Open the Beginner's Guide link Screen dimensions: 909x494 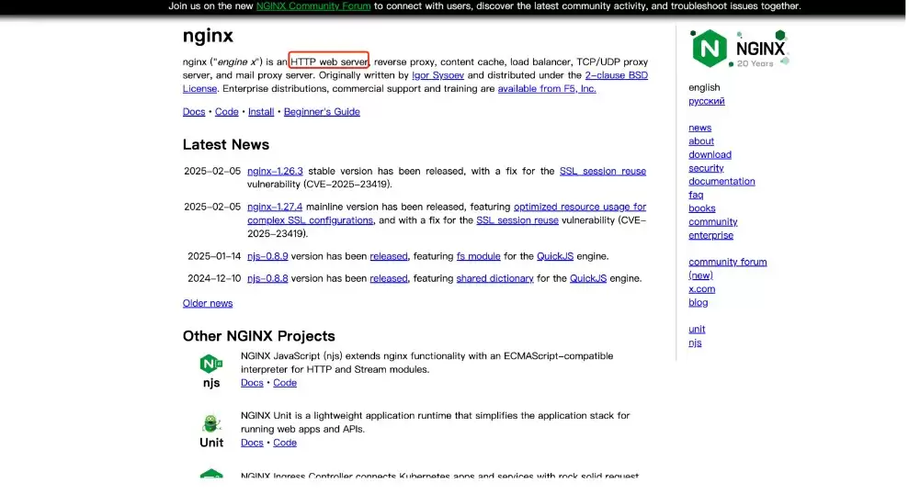322,112
